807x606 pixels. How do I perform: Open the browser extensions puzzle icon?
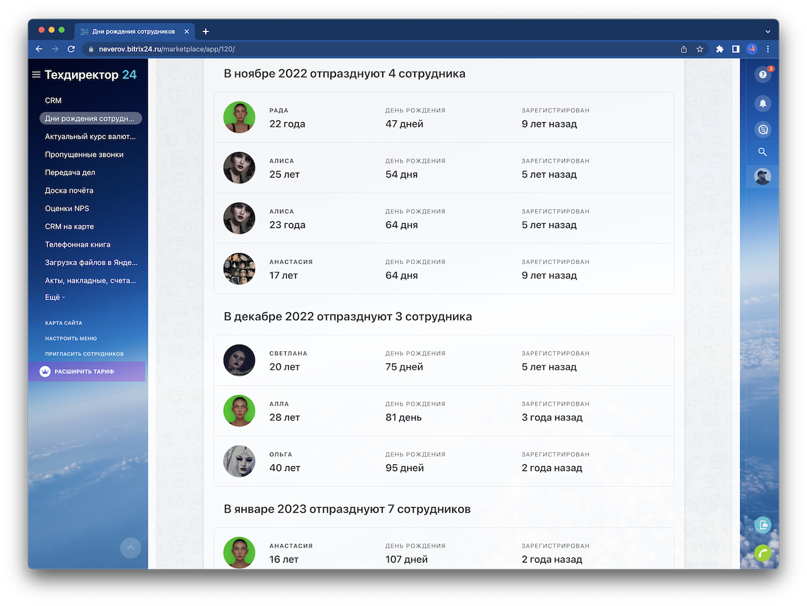719,49
